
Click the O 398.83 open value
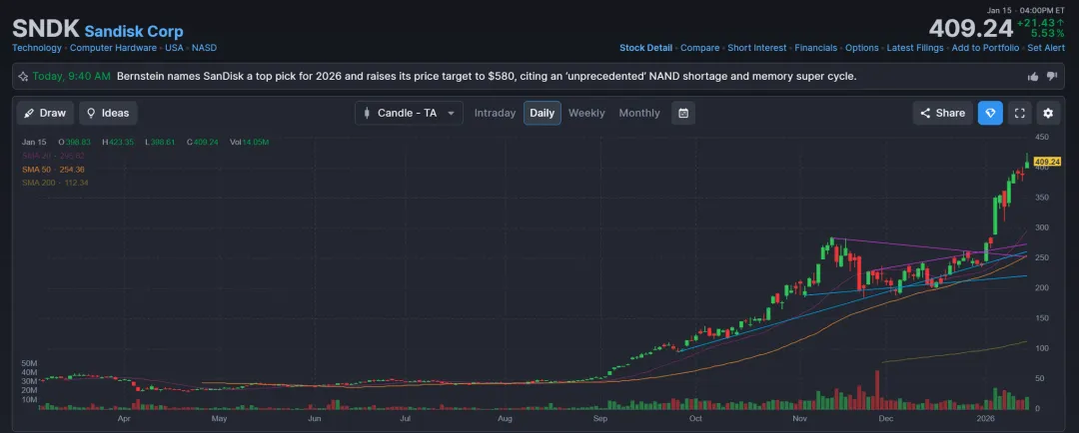[x=74, y=143]
